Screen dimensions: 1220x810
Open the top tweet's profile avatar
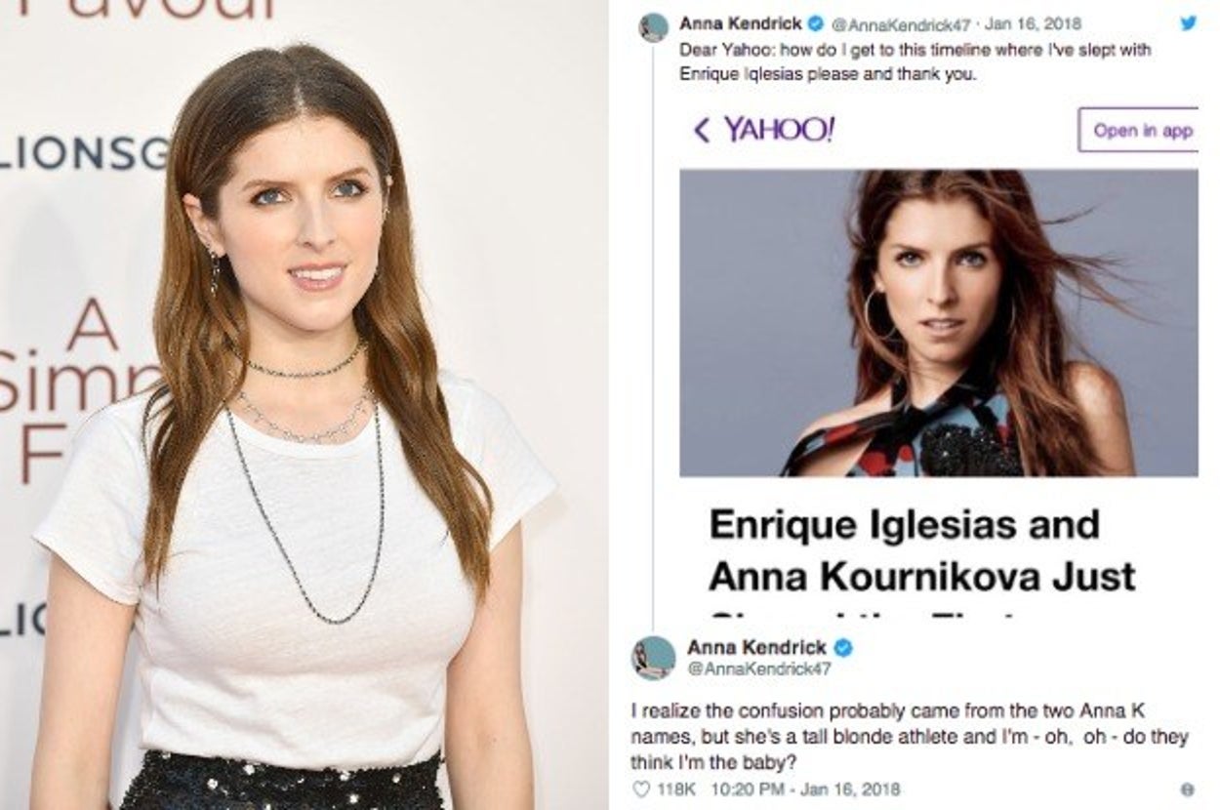pyautogui.click(x=654, y=27)
